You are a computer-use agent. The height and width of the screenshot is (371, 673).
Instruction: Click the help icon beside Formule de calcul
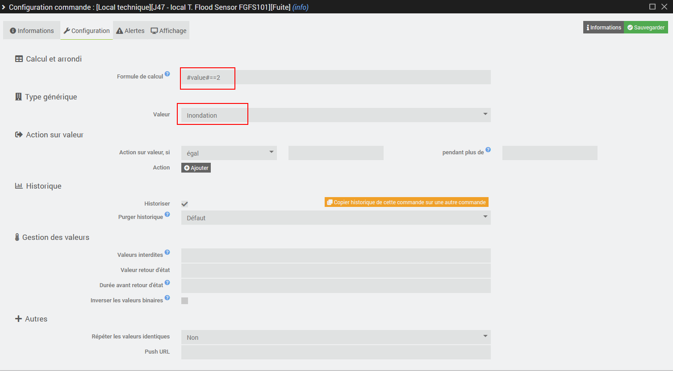167,74
